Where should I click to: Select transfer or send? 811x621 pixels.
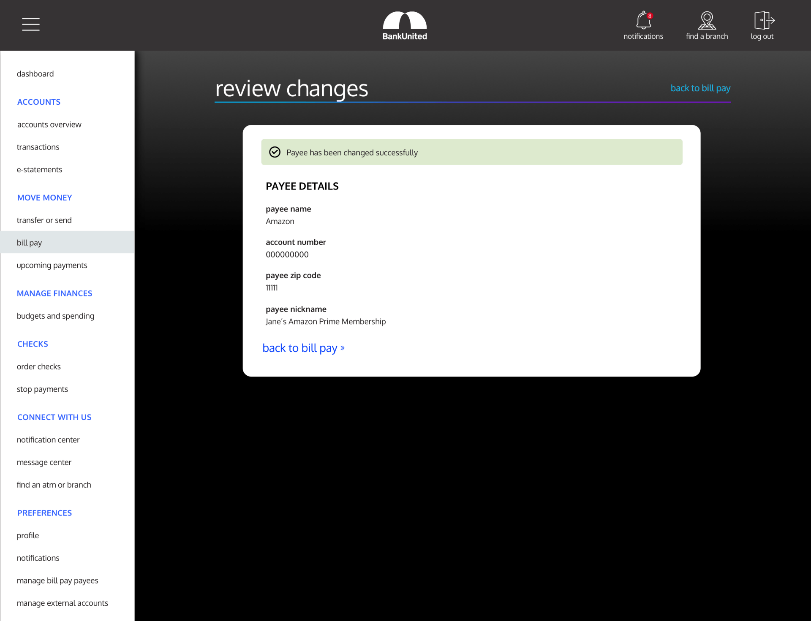pyautogui.click(x=44, y=220)
